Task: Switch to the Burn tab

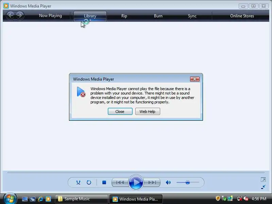Action: 158,16
